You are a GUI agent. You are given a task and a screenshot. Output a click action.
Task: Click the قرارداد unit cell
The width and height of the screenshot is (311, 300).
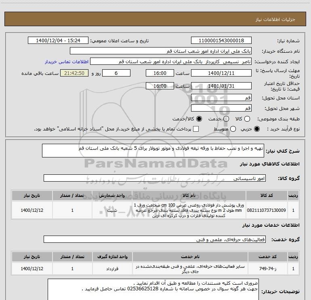click(112, 269)
